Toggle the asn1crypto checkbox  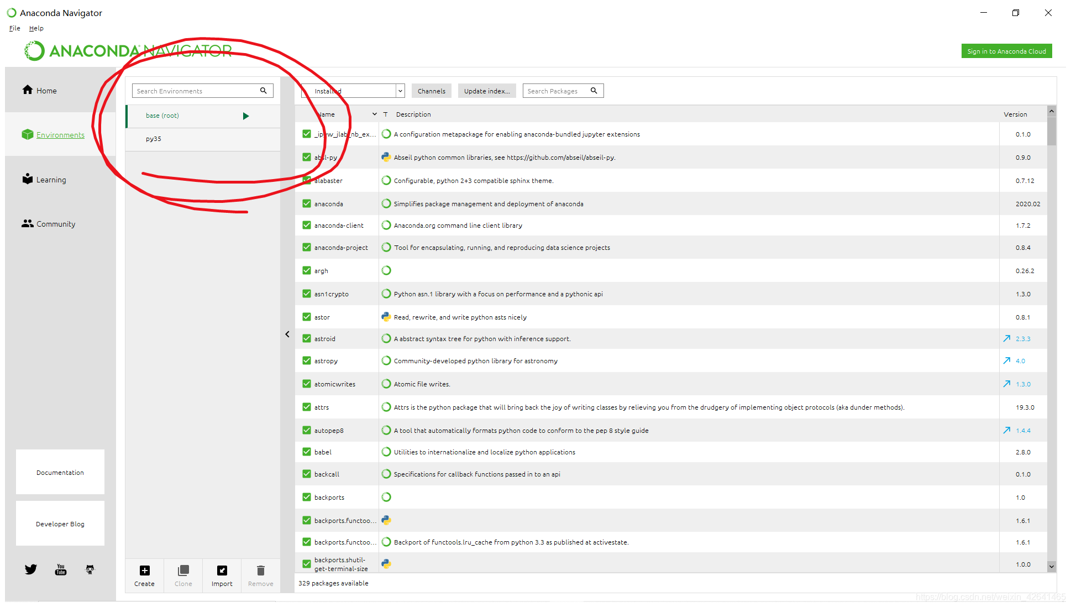pos(307,294)
